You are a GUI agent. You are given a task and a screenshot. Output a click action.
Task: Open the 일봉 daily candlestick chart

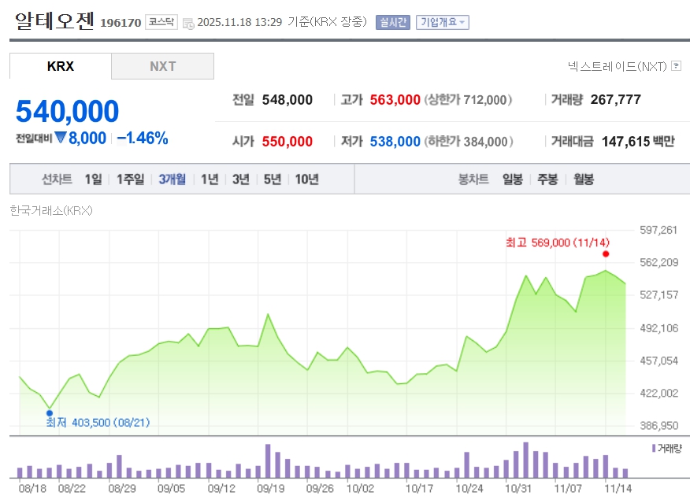(513, 179)
